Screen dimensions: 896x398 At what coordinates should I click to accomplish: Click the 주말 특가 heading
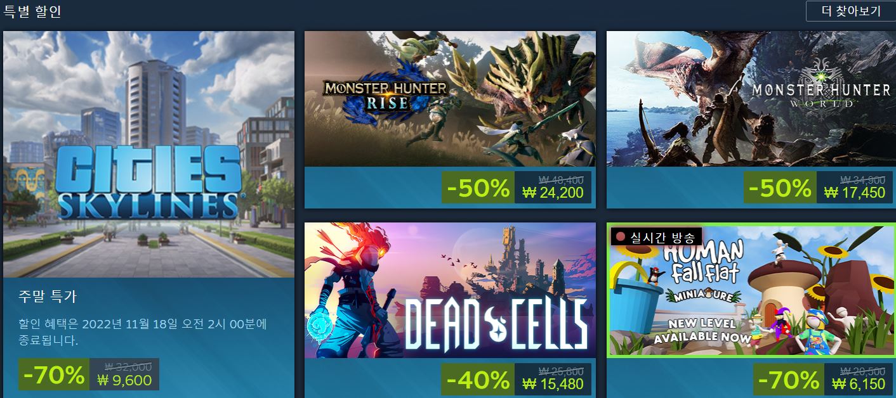pyautogui.click(x=48, y=297)
